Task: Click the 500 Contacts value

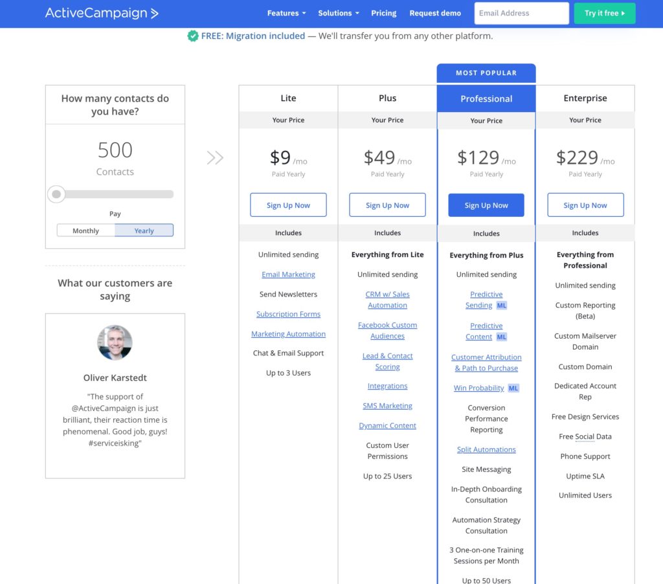Action: point(115,159)
